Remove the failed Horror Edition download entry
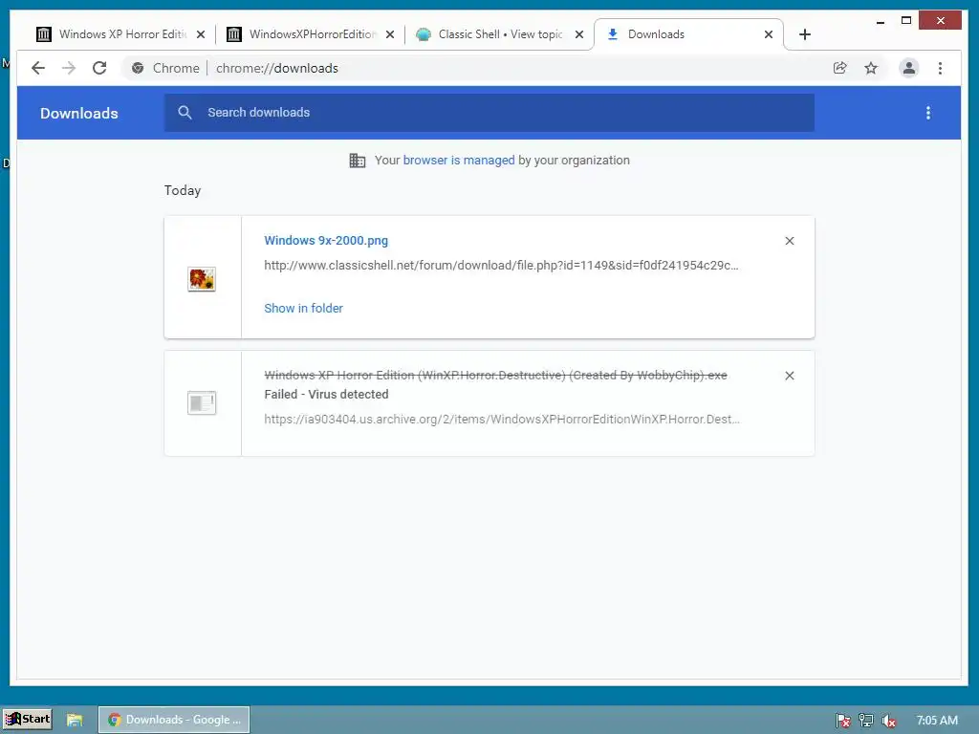This screenshot has width=979, height=734. point(789,376)
